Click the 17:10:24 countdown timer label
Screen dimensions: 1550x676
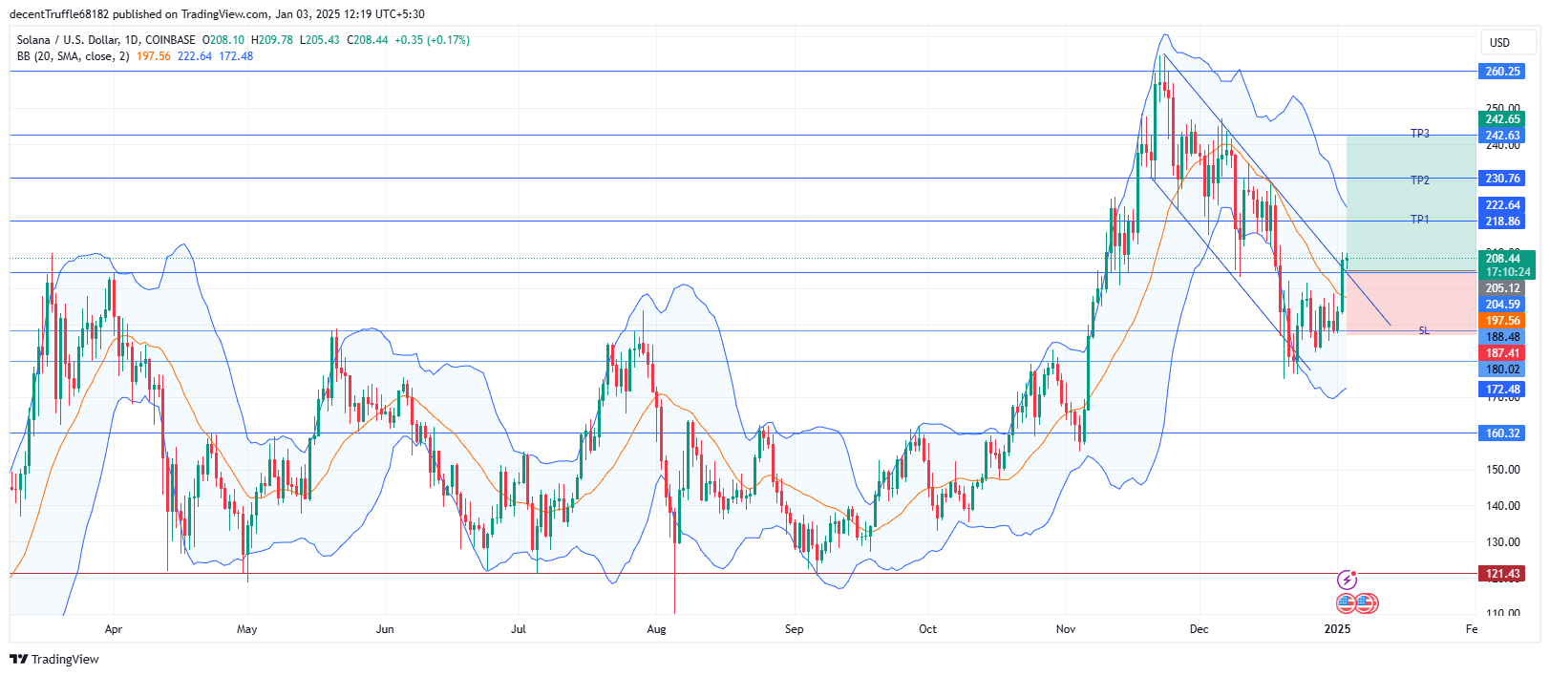pyautogui.click(x=1508, y=272)
